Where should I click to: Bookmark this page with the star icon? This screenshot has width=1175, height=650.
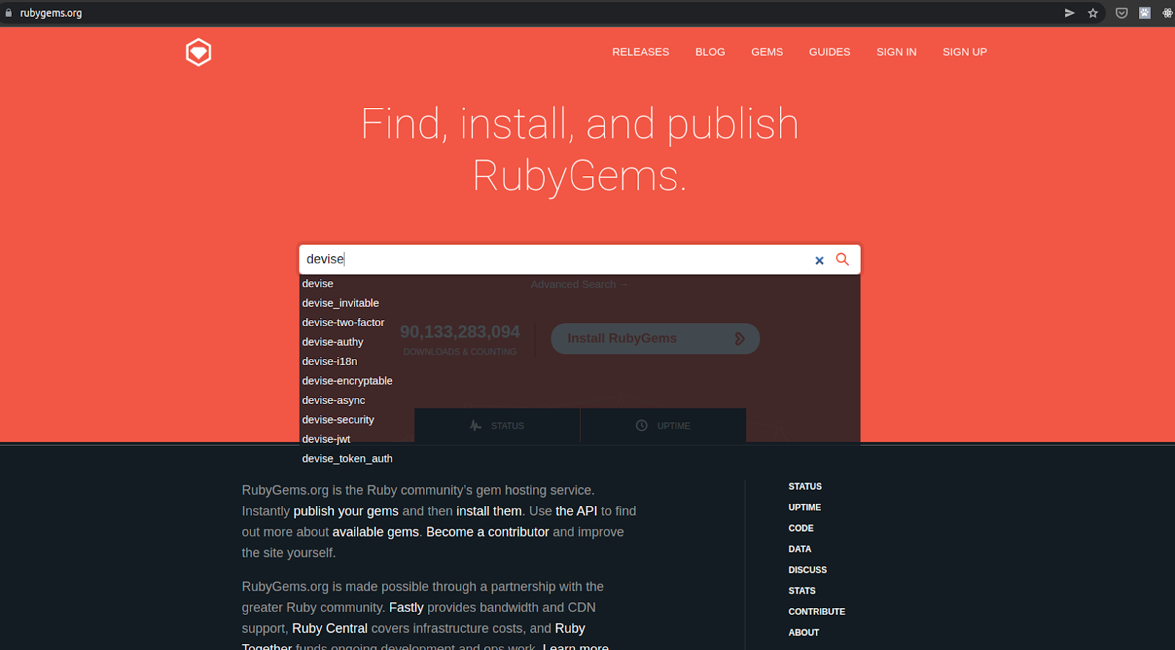(x=1093, y=12)
